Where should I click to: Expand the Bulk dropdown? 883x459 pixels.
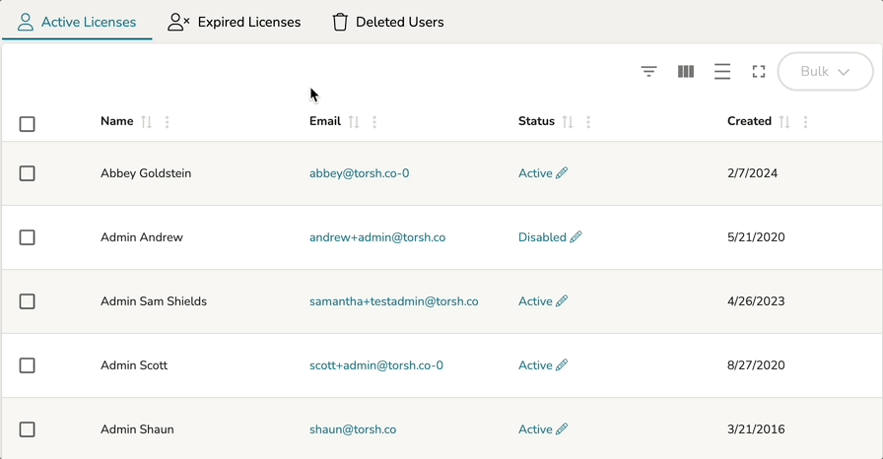tap(825, 72)
